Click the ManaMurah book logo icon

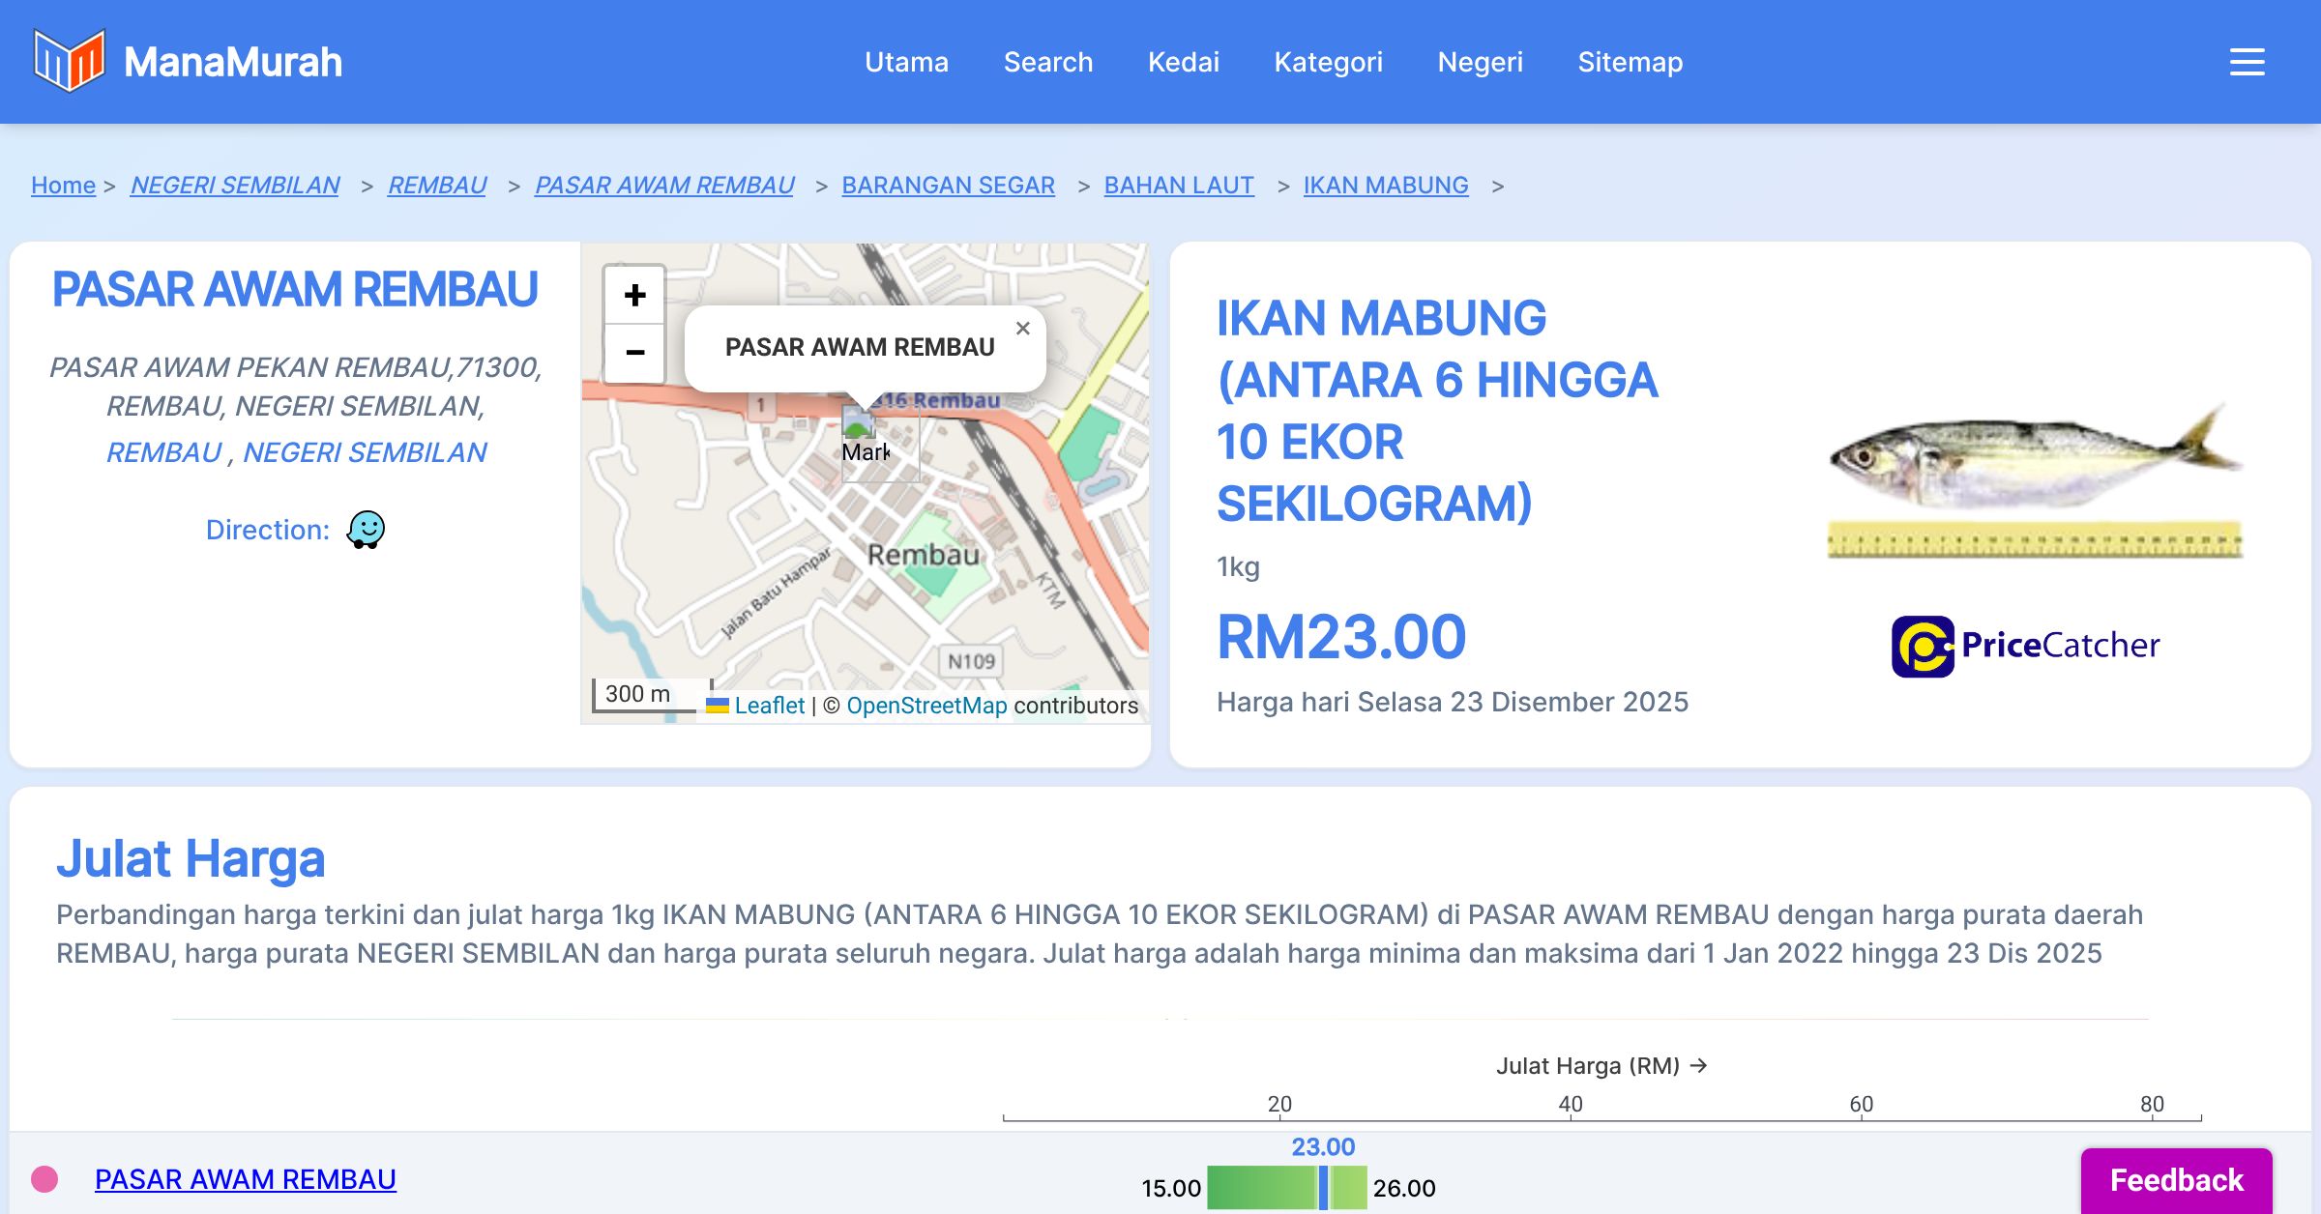click(69, 61)
